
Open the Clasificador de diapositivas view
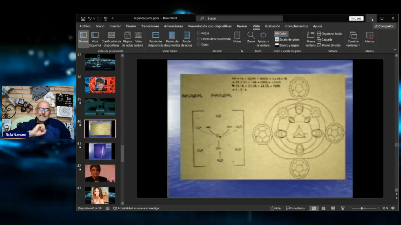coord(111,39)
